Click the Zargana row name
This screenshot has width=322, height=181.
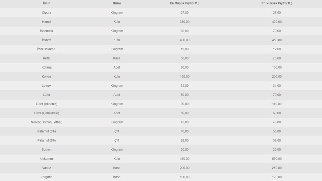(47, 177)
